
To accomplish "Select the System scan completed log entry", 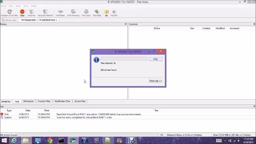I will click(x=128, y=117).
